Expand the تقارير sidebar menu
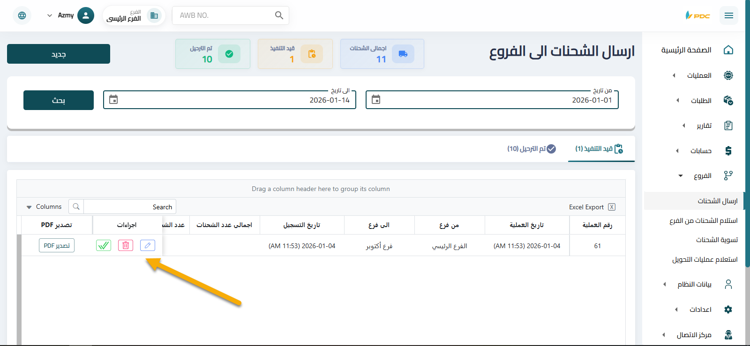750x346 pixels. (x=704, y=125)
